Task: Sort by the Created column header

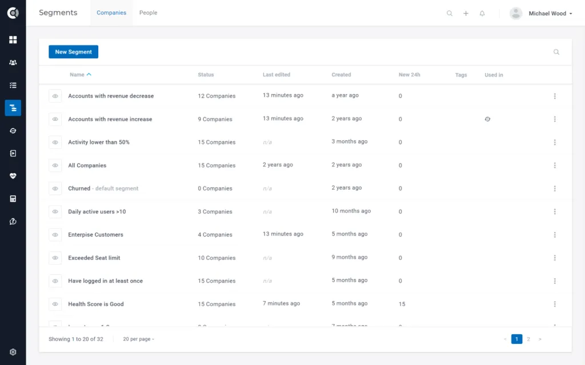Action: tap(342, 75)
